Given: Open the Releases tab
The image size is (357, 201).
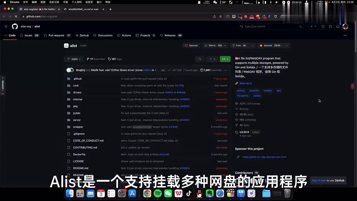Looking at the screenshot, I should click(171, 35).
